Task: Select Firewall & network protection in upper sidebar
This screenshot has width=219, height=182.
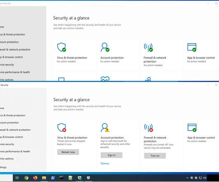Action: pyautogui.click(x=15, y=49)
